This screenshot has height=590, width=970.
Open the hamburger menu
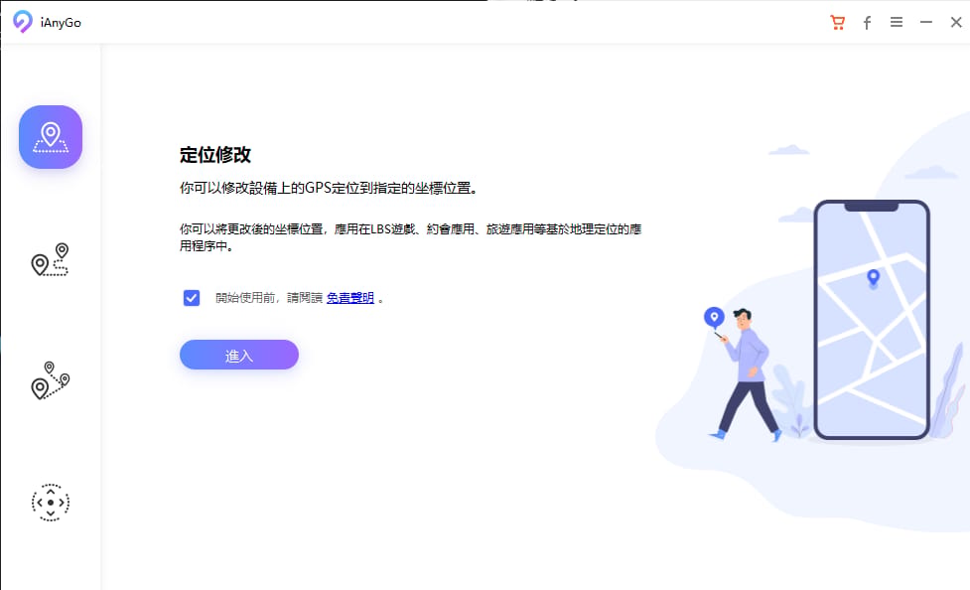click(897, 22)
